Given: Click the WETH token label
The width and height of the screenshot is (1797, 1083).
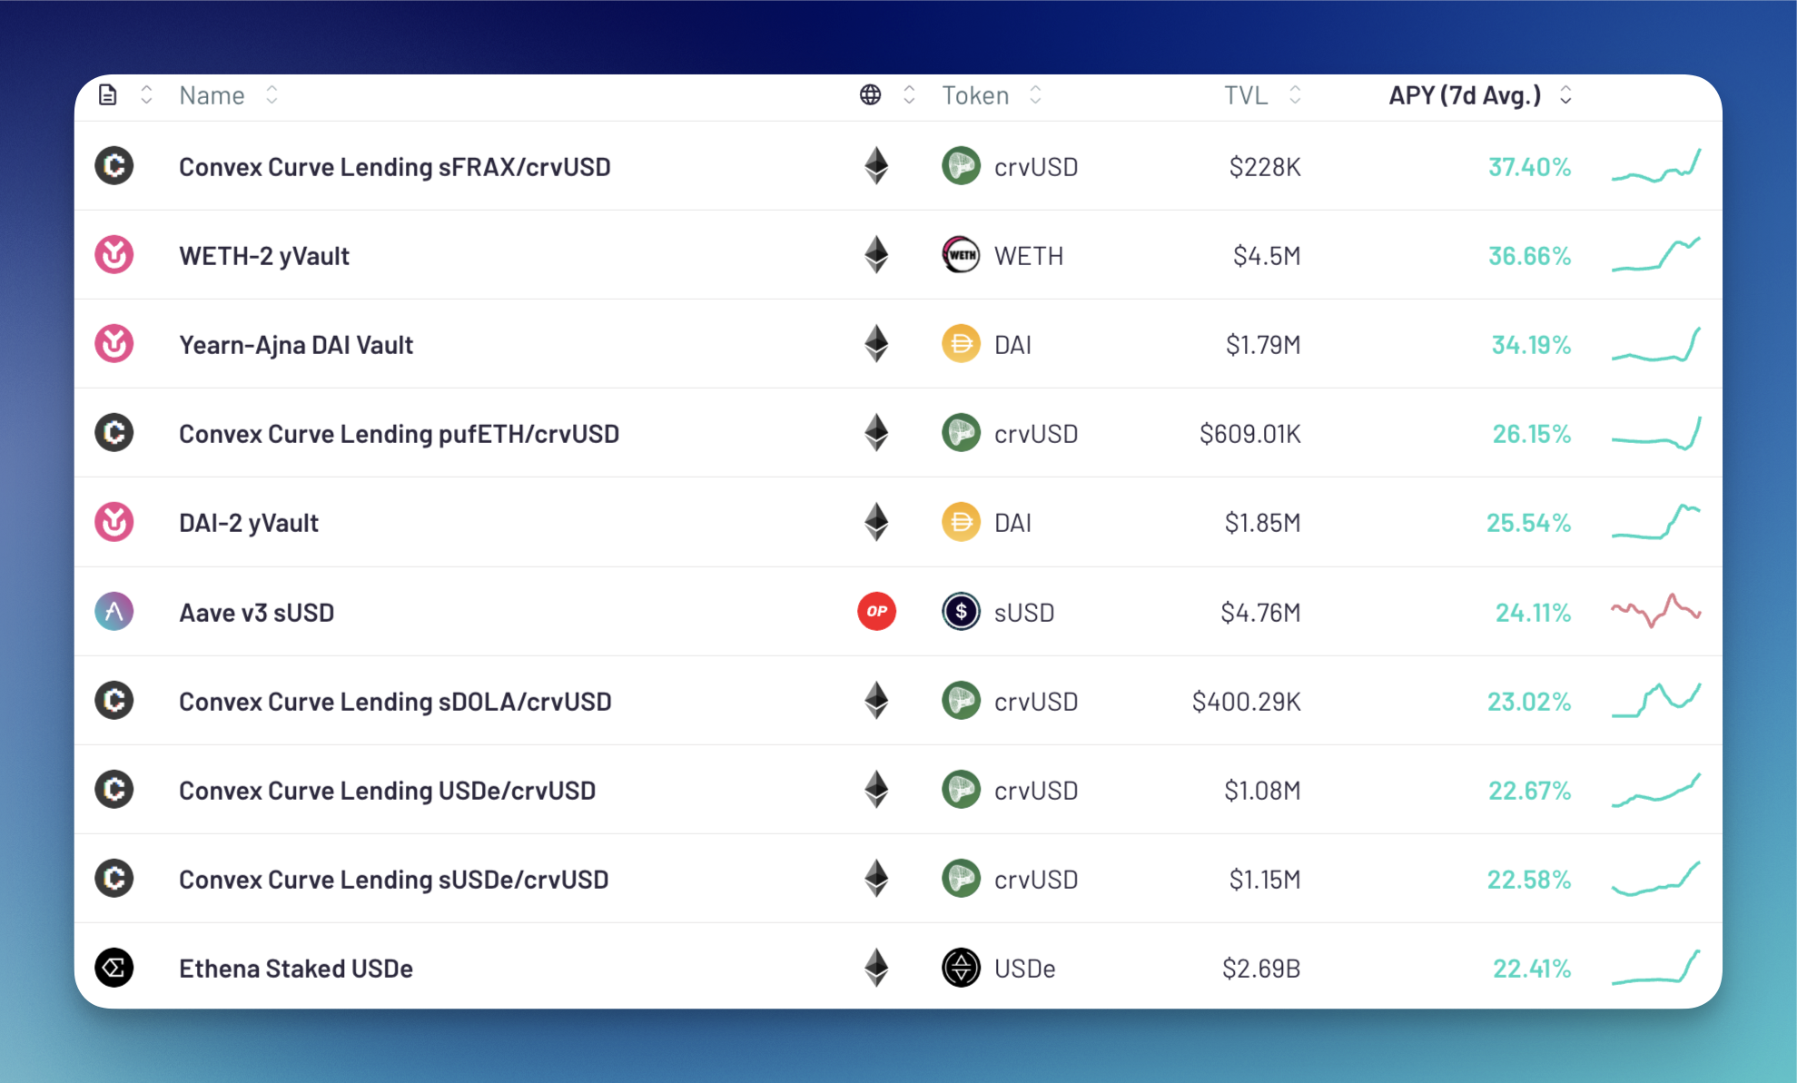Looking at the screenshot, I should [1029, 256].
